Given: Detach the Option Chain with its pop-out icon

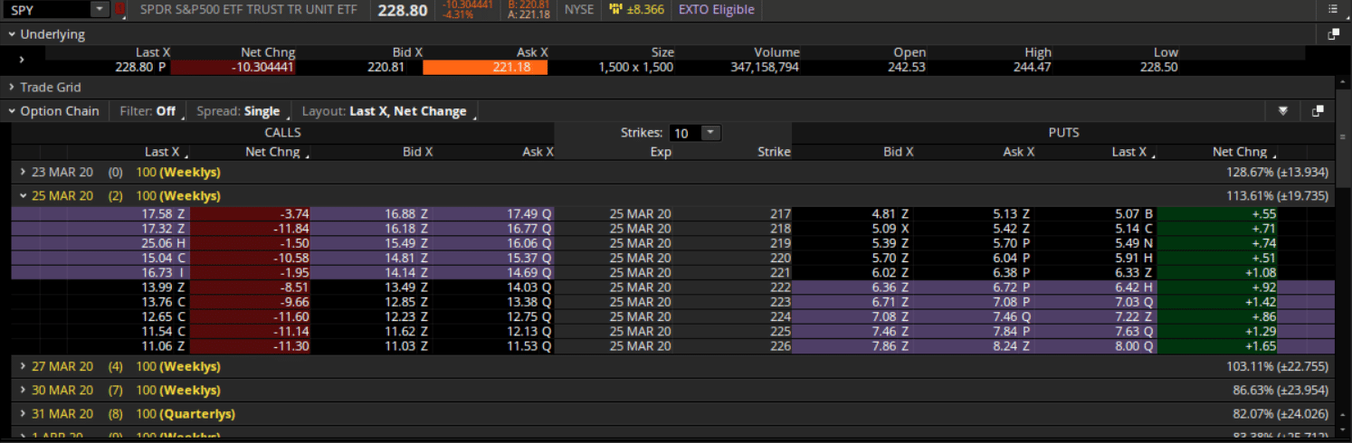Looking at the screenshot, I should (x=1318, y=111).
